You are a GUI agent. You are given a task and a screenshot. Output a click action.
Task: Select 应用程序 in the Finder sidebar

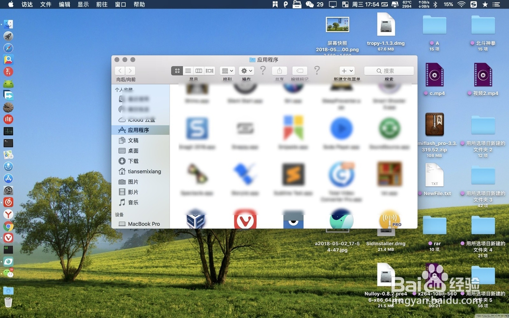pos(140,130)
